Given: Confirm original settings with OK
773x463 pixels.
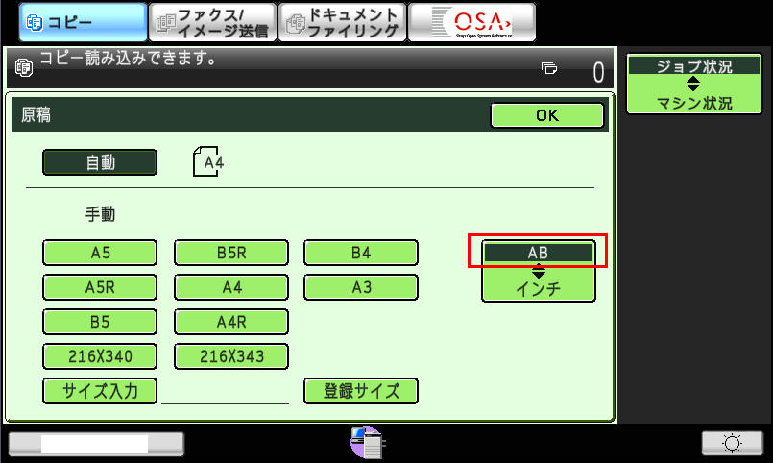Looking at the screenshot, I should [546, 115].
